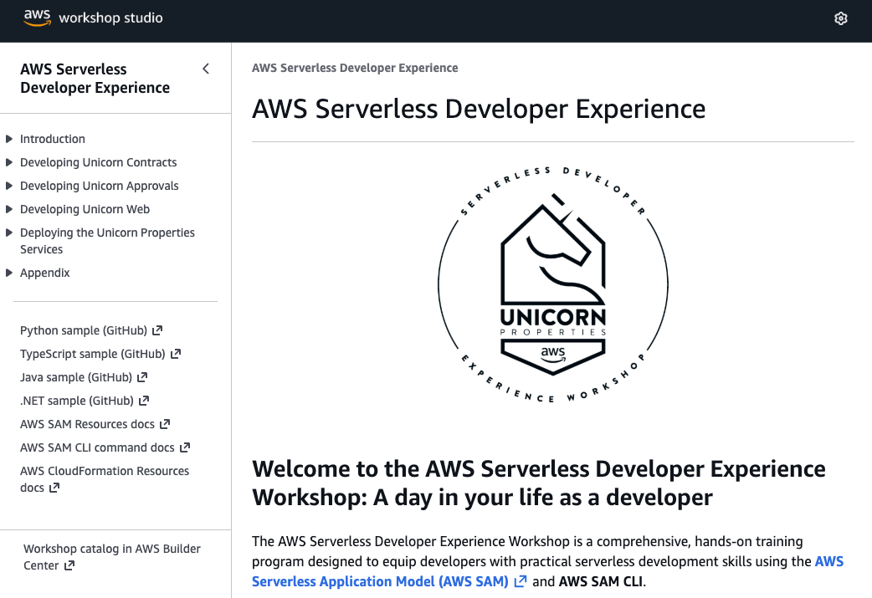Expand the Appendix section triangle

pyautogui.click(x=9, y=273)
